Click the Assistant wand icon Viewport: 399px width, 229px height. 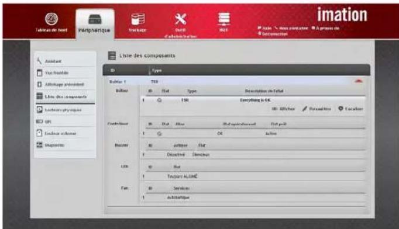39,61
